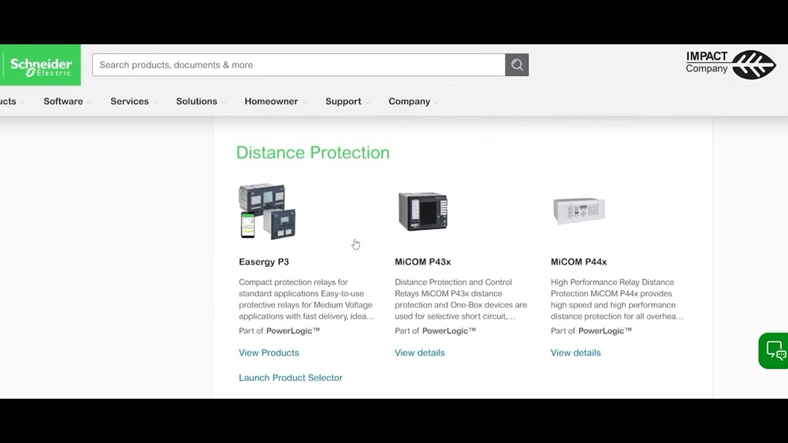Expand the Support menu

click(x=347, y=102)
